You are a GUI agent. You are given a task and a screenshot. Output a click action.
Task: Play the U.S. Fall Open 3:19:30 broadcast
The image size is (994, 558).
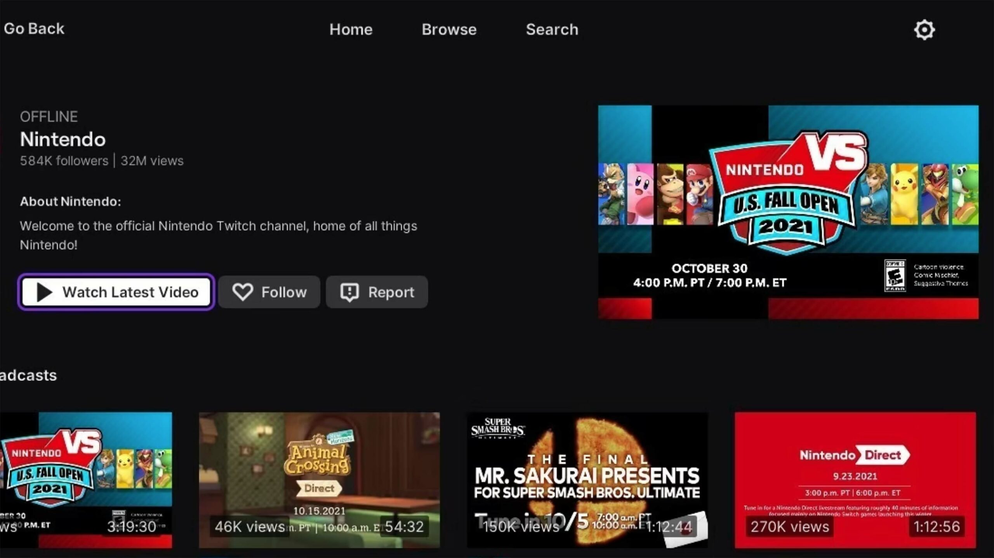(86, 480)
